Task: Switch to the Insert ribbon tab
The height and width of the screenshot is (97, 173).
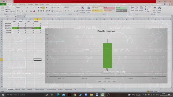Action: [x=15, y=4]
